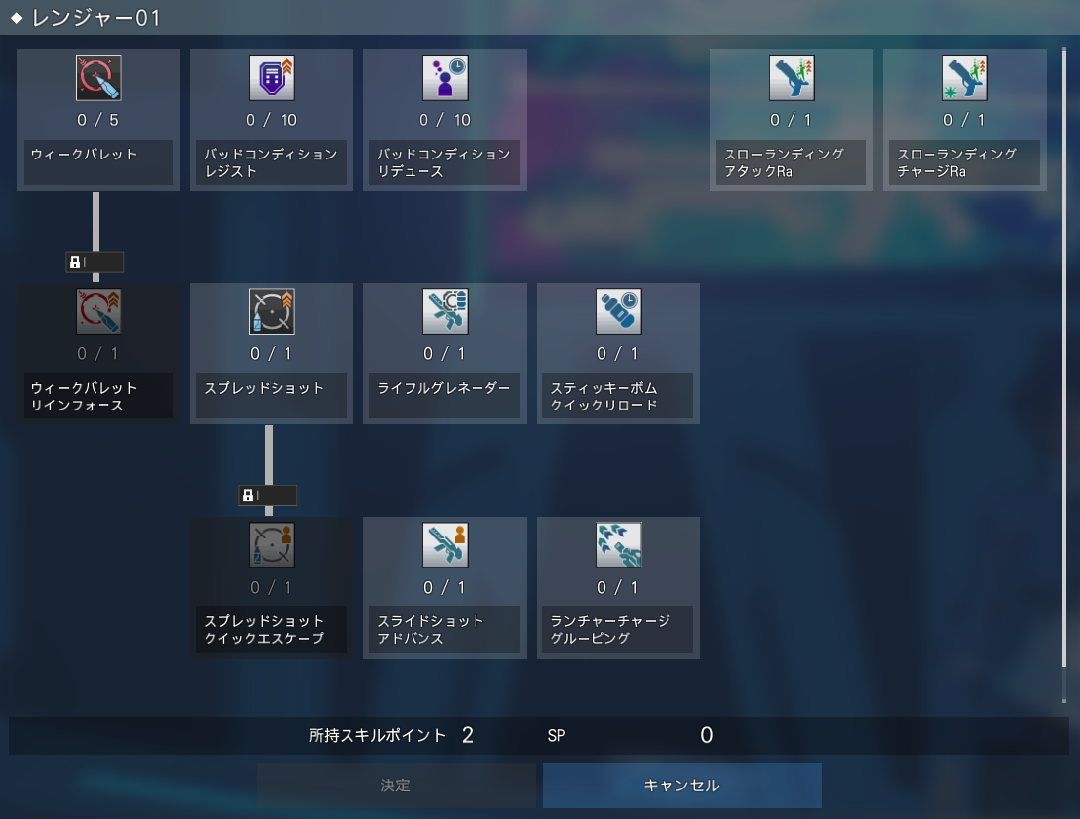1080x819 pixels.
Task: Choose the ランチャーチャージグルーピング skill icon
Action: [618, 545]
